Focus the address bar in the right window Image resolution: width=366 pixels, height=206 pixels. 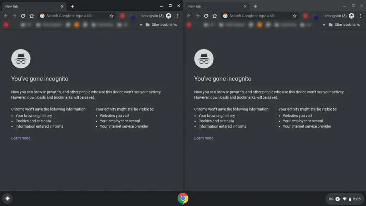tap(259, 16)
